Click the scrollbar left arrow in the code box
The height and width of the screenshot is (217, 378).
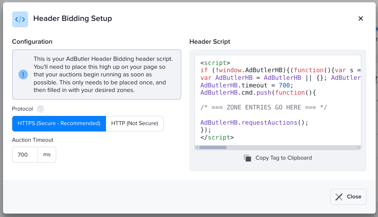197,147
